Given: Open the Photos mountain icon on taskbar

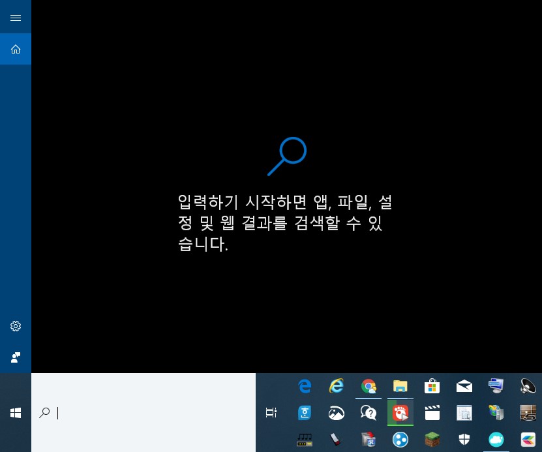Looking at the screenshot, I should [x=337, y=413].
